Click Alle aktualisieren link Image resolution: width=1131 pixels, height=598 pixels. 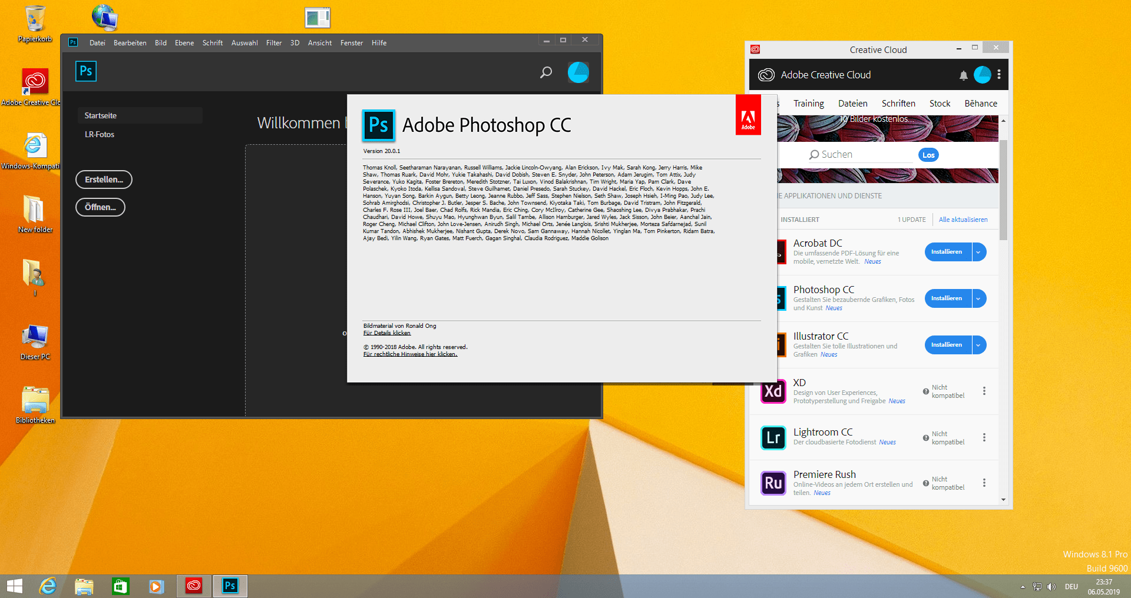pos(963,220)
